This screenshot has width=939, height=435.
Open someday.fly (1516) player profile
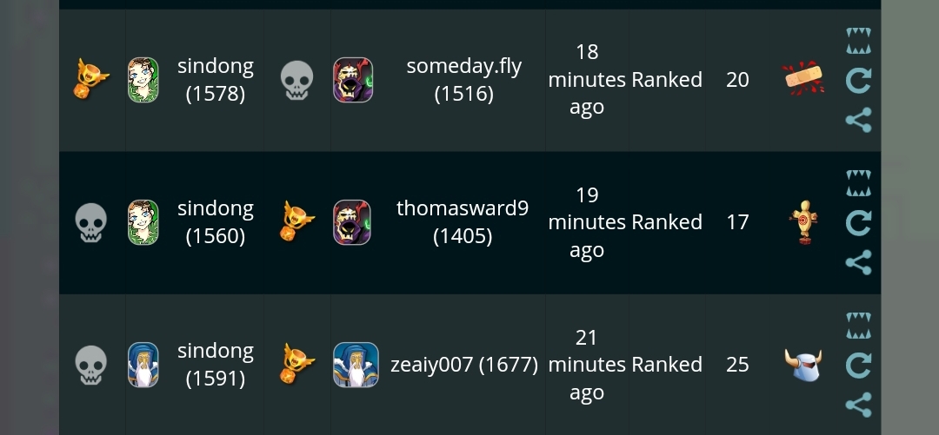pos(464,80)
